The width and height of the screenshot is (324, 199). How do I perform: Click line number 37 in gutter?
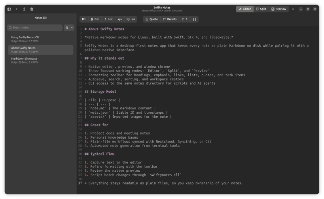click(x=80, y=183)
